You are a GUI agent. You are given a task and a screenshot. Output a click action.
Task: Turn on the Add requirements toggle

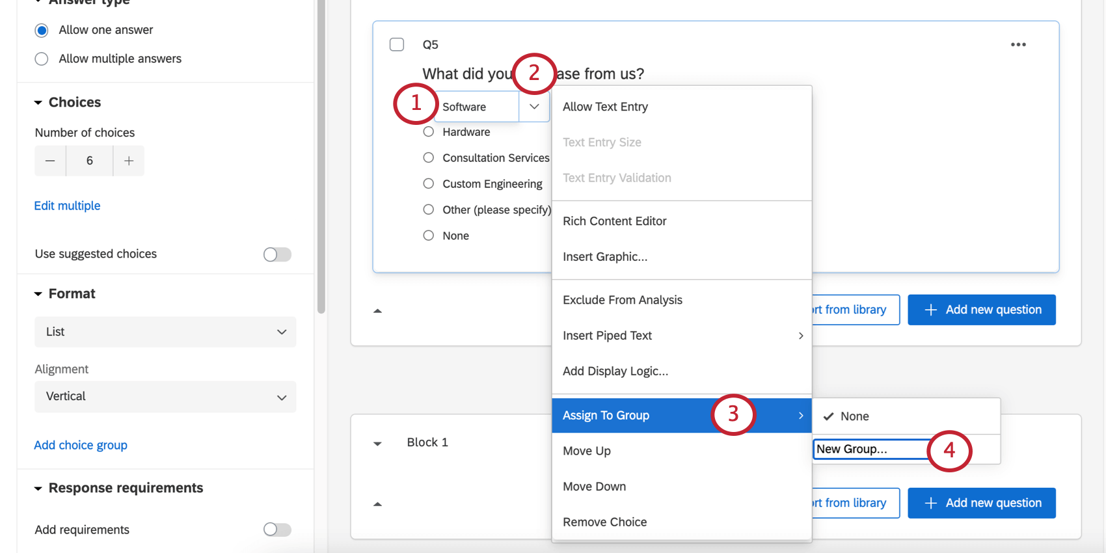point(277,530)
